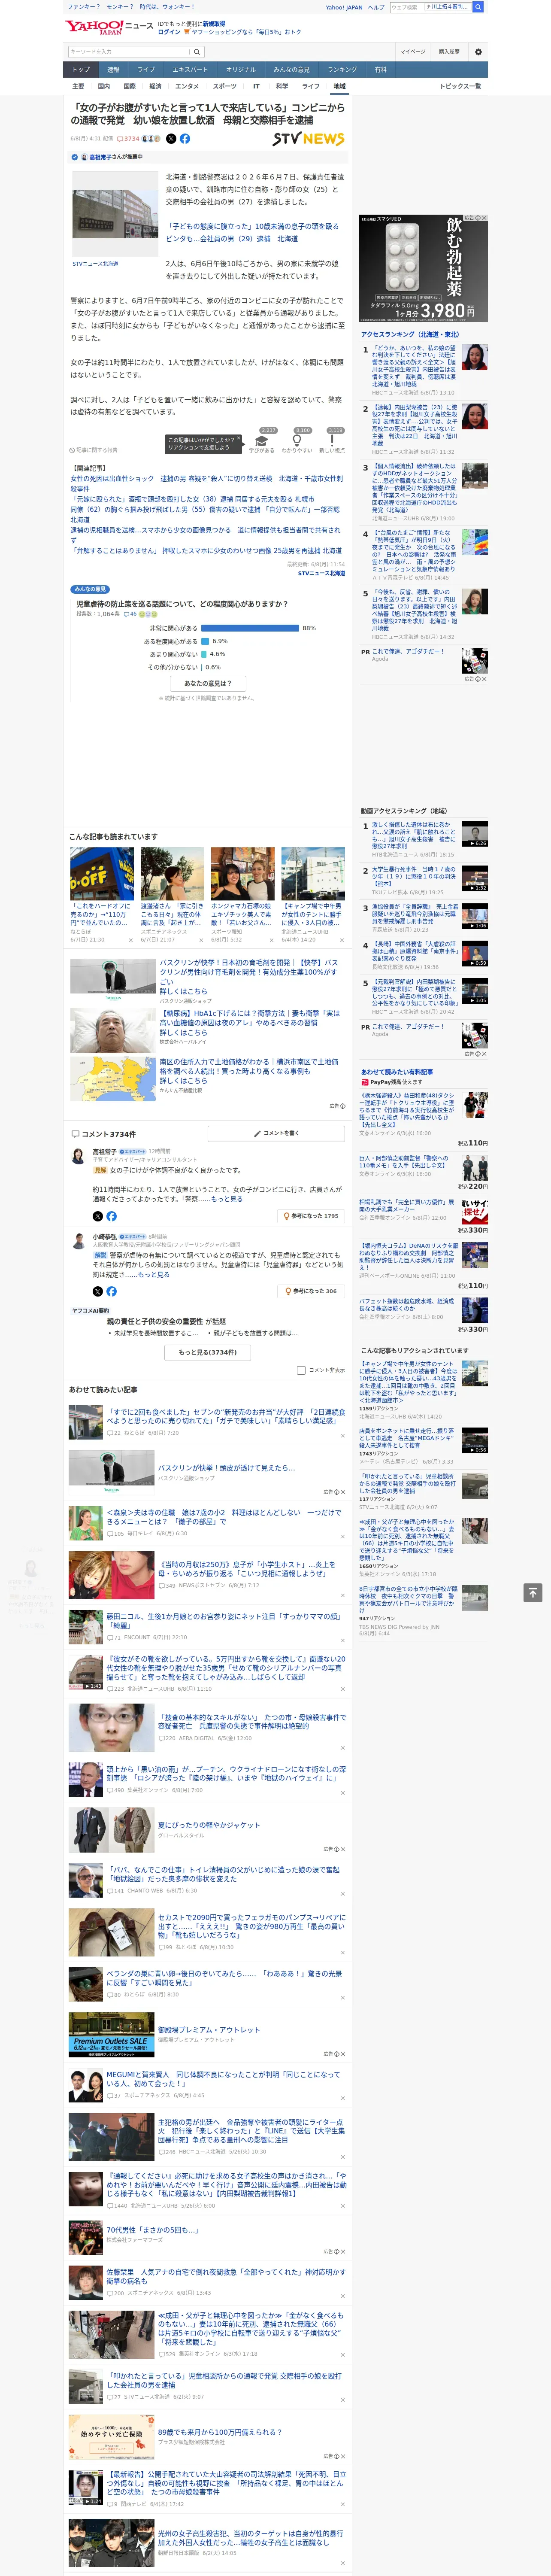Click the scroll-to-top arrow button
Screen dimensions: 551x2576
[533, 1592]
